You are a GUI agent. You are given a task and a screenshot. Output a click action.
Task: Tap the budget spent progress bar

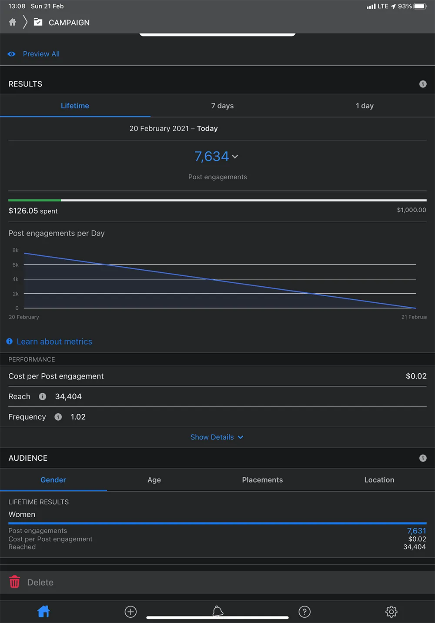coord(217,200)
